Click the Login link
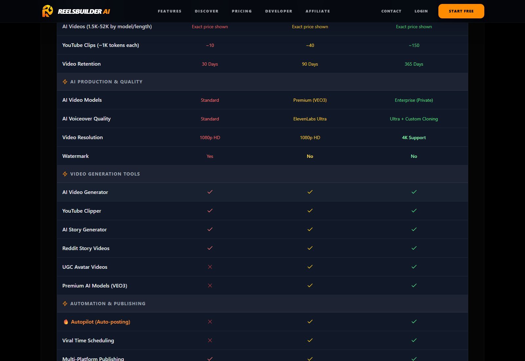The height and width of the screenshot is (361, 525). click(421, 11)
